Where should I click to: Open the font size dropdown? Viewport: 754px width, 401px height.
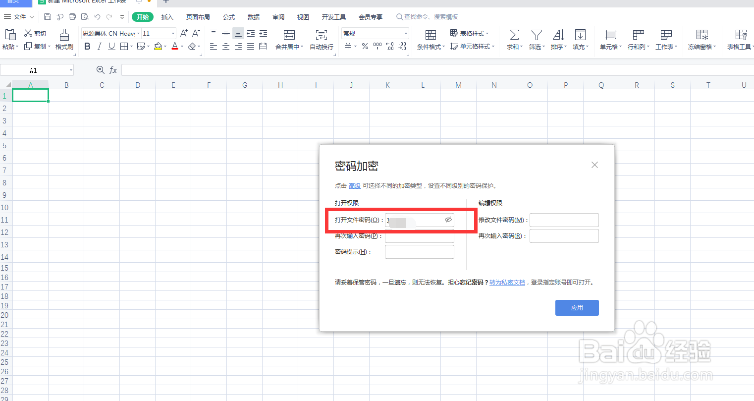tap(173, 33)
